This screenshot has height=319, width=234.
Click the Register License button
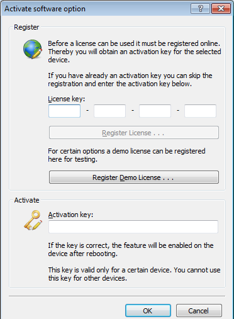(134, 133)
